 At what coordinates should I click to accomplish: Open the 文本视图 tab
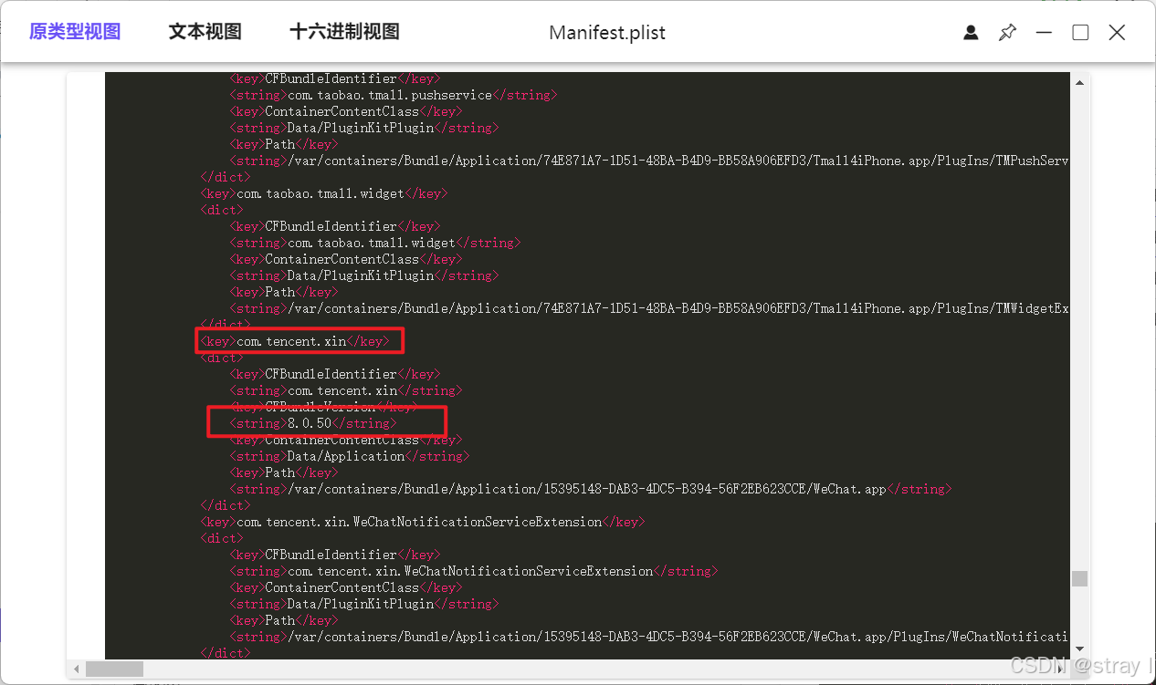205,32
